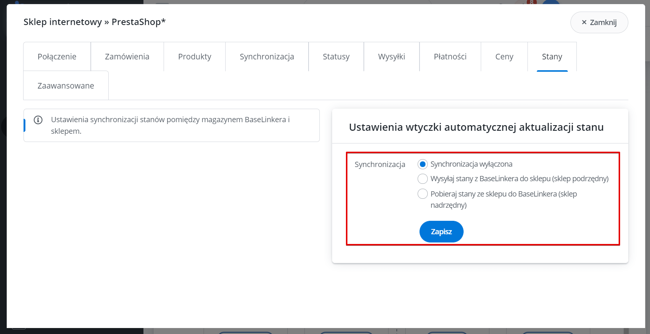Open the Produkty tab

(195, 56)
